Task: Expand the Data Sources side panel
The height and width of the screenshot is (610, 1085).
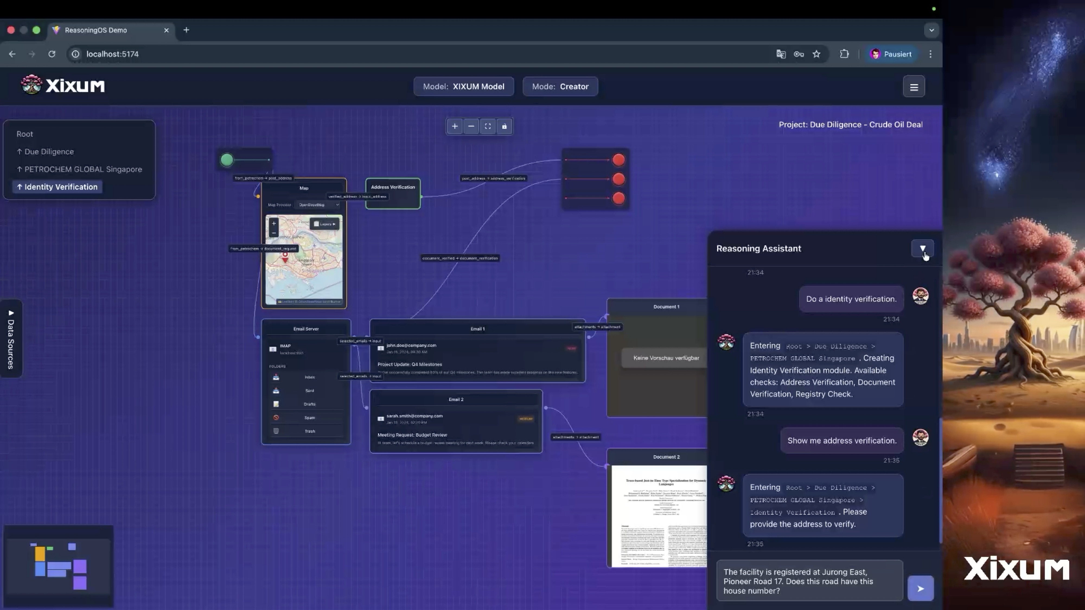Action: pyautogui.click(x=11, y=339)
